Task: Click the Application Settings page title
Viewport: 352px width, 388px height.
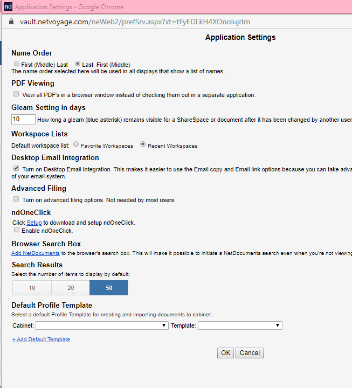Action: [x=240, y=37]
